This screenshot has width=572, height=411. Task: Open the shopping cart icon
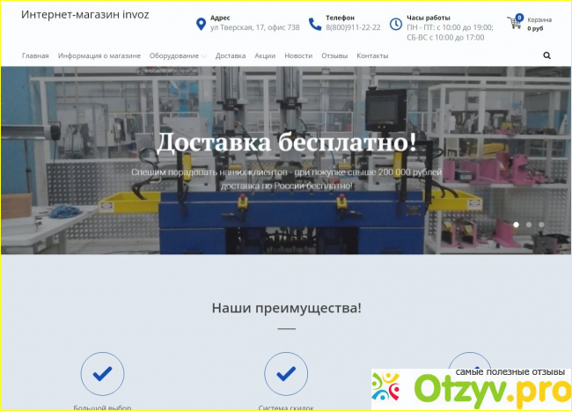click(514, 22)
